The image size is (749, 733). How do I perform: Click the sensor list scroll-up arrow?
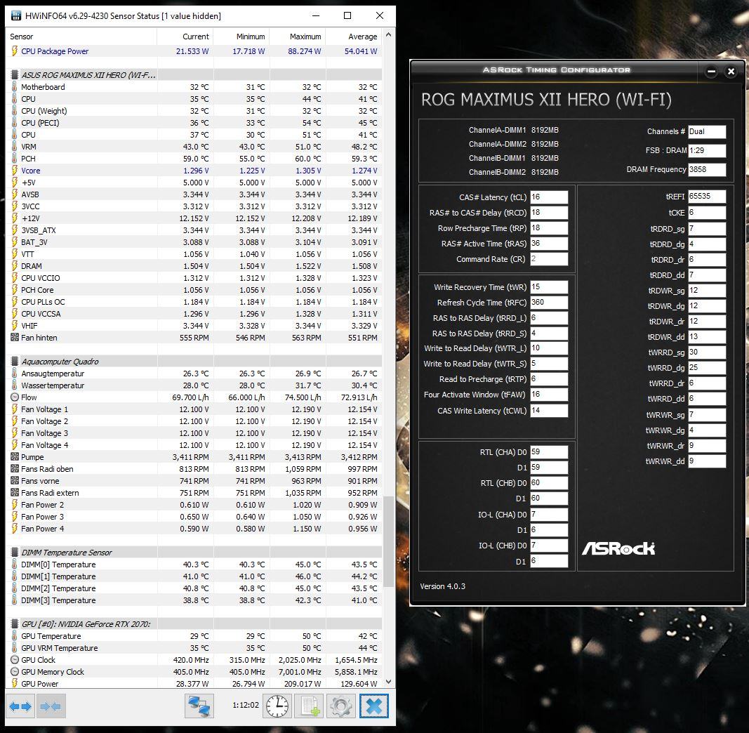pyautogui.click(x=388, y=35)
